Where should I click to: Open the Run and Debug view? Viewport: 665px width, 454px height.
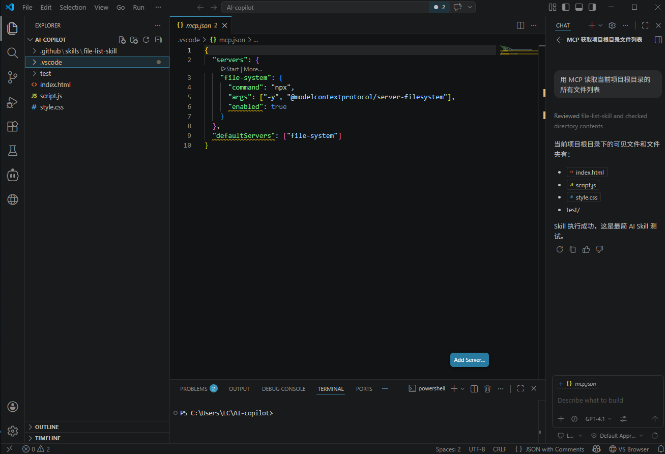(x=13, y=102)
